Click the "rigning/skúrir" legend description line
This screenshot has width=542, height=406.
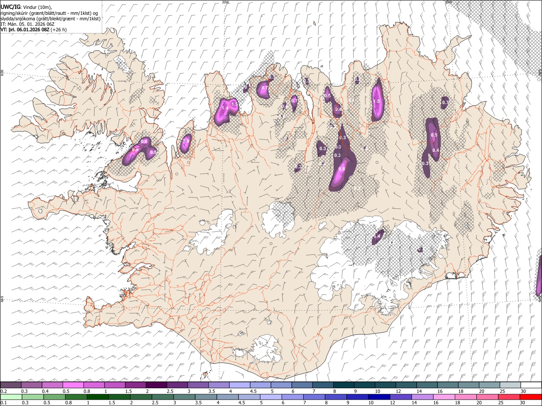(49, 13)
